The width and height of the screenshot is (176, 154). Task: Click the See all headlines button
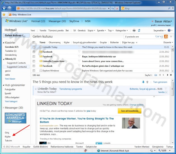129,111
